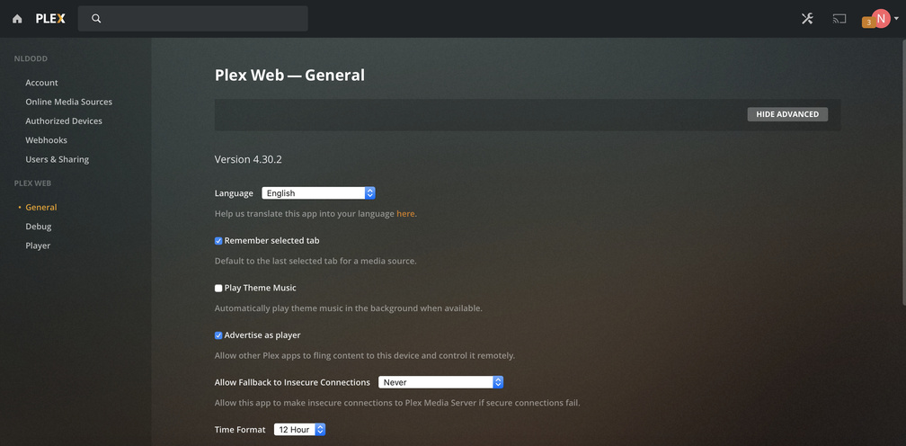Follow the 'here' translation link
This screenshot has height=446, width=906.
point(405,214)
